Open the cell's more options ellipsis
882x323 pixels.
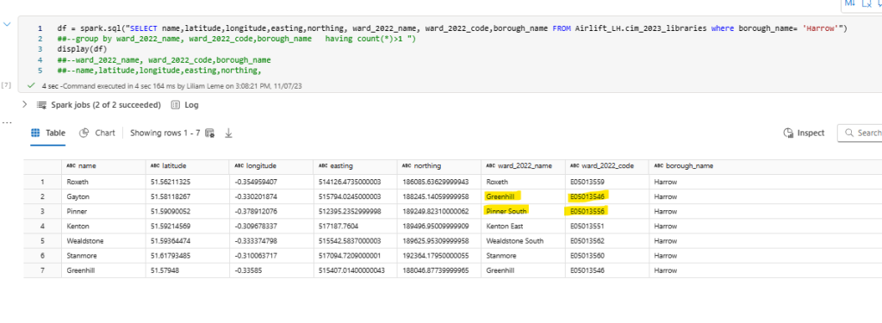click(x=6, y=122)
